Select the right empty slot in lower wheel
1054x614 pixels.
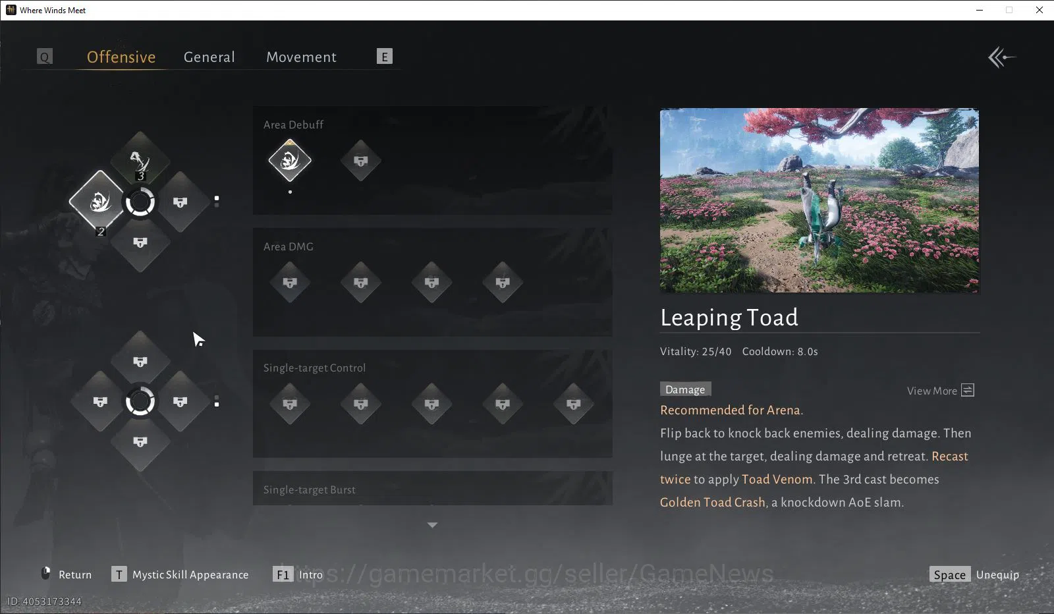pos(180,401)
